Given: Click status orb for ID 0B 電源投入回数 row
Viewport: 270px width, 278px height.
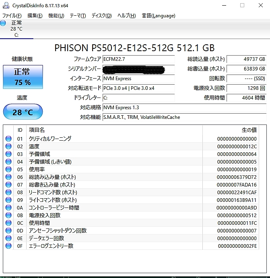Looking at the screenshot, I should pyautogui.click(x=8, y=215).
